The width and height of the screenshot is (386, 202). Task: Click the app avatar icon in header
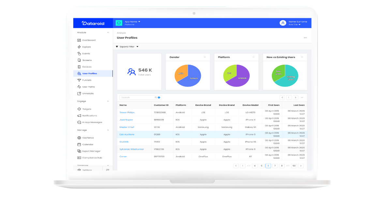coord(119,23)
